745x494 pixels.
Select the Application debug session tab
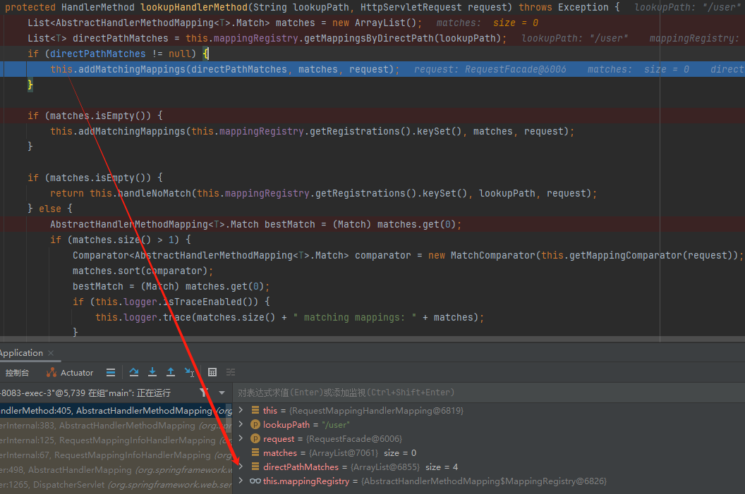tap(21, 353)
